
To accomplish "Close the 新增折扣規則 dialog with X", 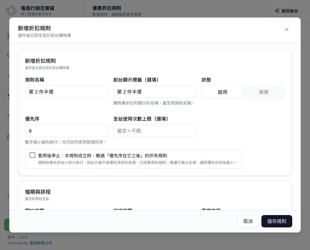I will coord(286,29).
